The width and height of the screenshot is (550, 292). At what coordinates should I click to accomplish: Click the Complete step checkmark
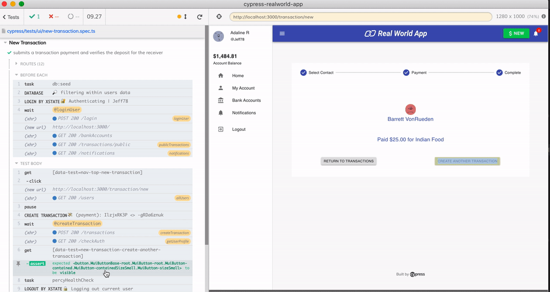point(499,73)
